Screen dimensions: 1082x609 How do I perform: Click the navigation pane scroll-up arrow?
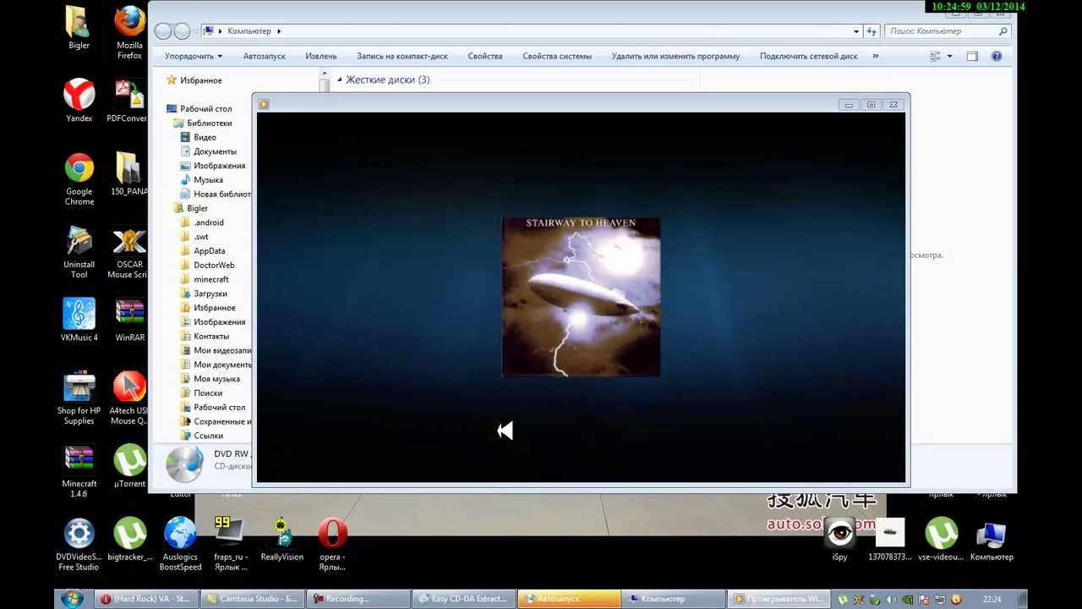pyautogui.click(x=324, y=75)
